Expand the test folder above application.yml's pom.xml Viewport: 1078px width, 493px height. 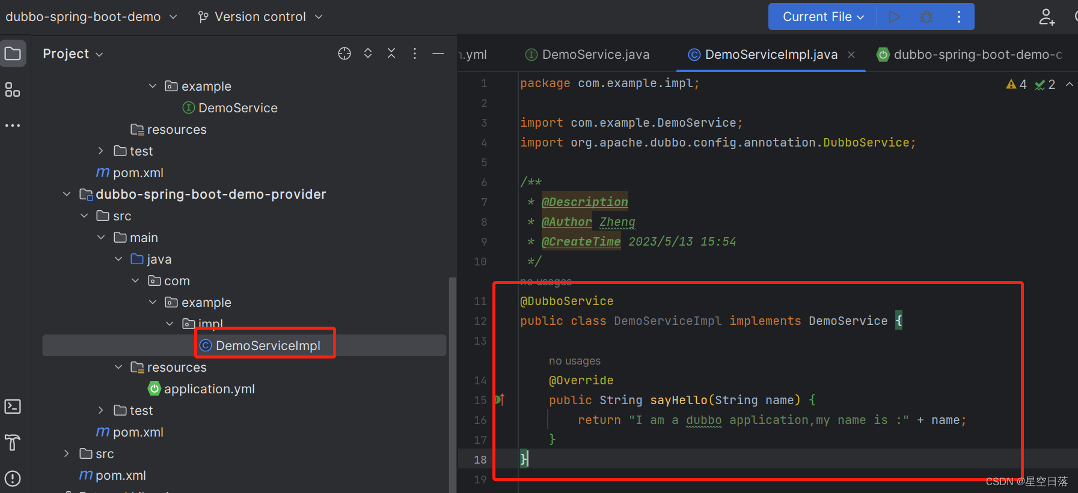[101, 410]
